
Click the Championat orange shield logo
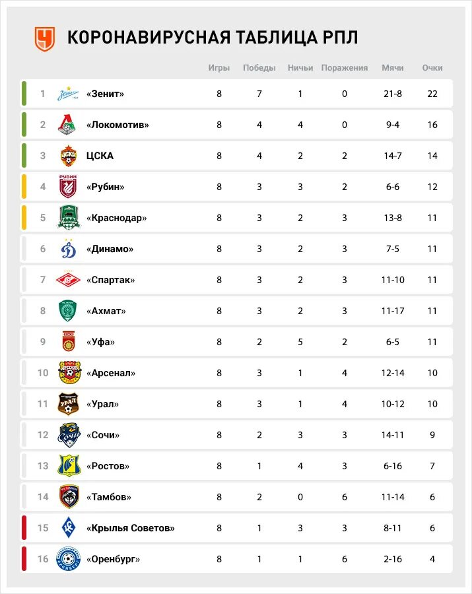pos(45,38)
